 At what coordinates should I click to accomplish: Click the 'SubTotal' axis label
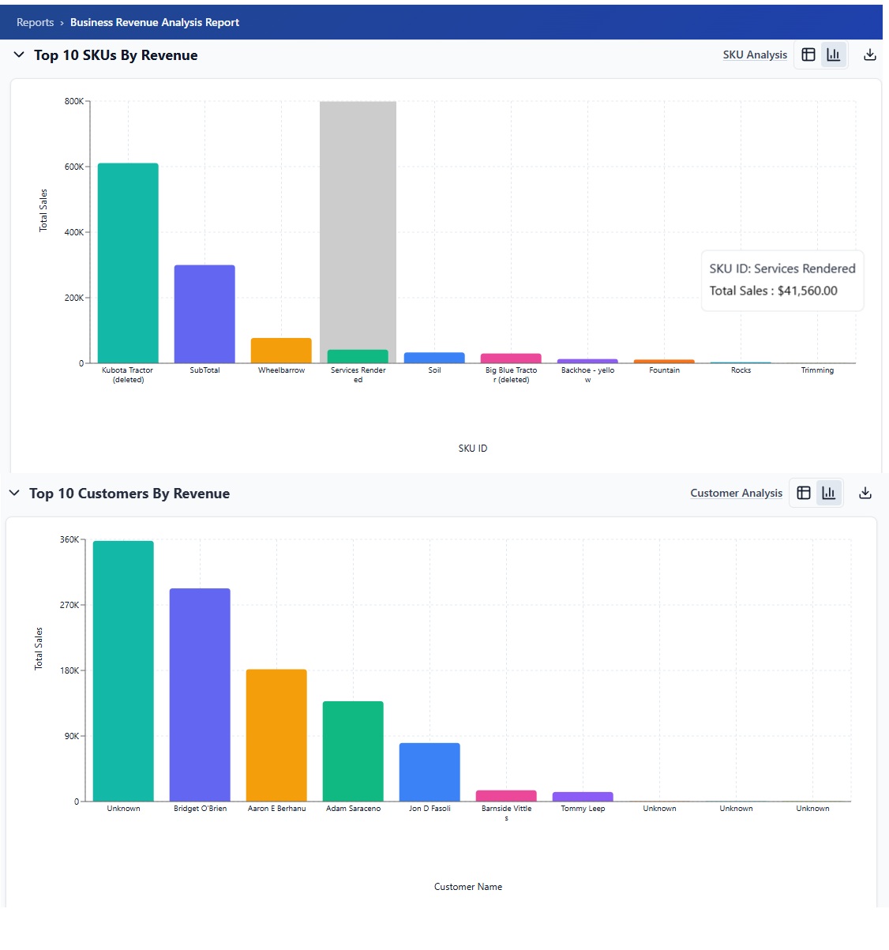coord(204,370)
